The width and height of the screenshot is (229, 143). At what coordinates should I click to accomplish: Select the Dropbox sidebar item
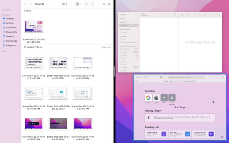pos(10,19)
